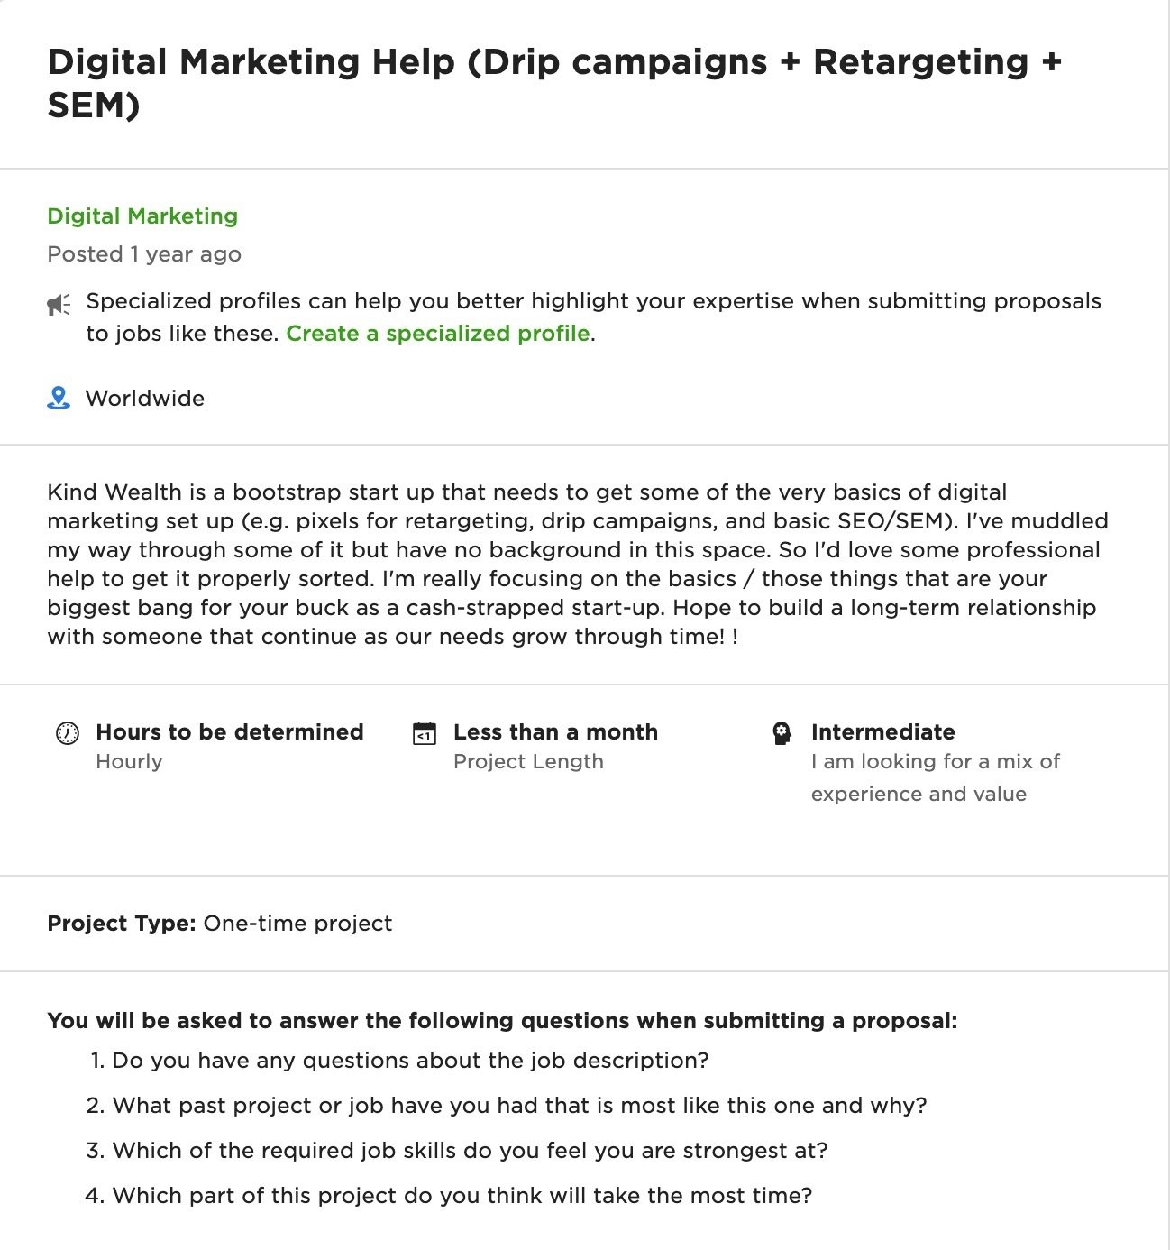Click question 4 about project time
This screenshot has height=1250, width=1170.
[462, 1196]
